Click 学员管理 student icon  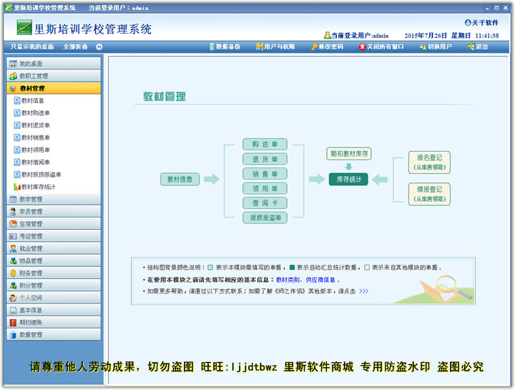click(x=13, y=212)
